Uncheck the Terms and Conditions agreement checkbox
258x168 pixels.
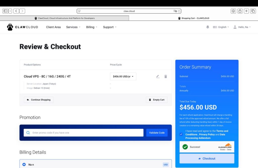(181, 134)
